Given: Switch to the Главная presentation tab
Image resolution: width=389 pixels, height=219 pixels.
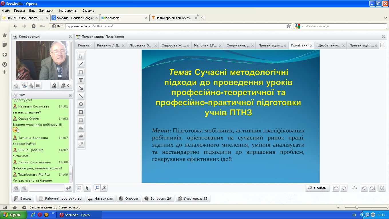Looking at the screenshot, I should point(85,45).
